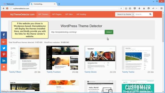
Task: Bookmark this page with the star icon
Action: coord(126,9)
